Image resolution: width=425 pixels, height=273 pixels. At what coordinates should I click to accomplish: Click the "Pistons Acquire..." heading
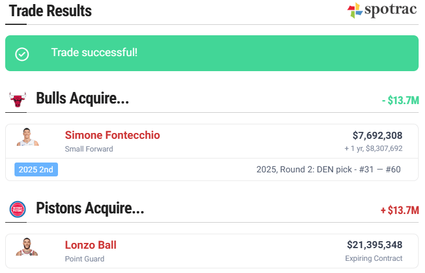90,208
